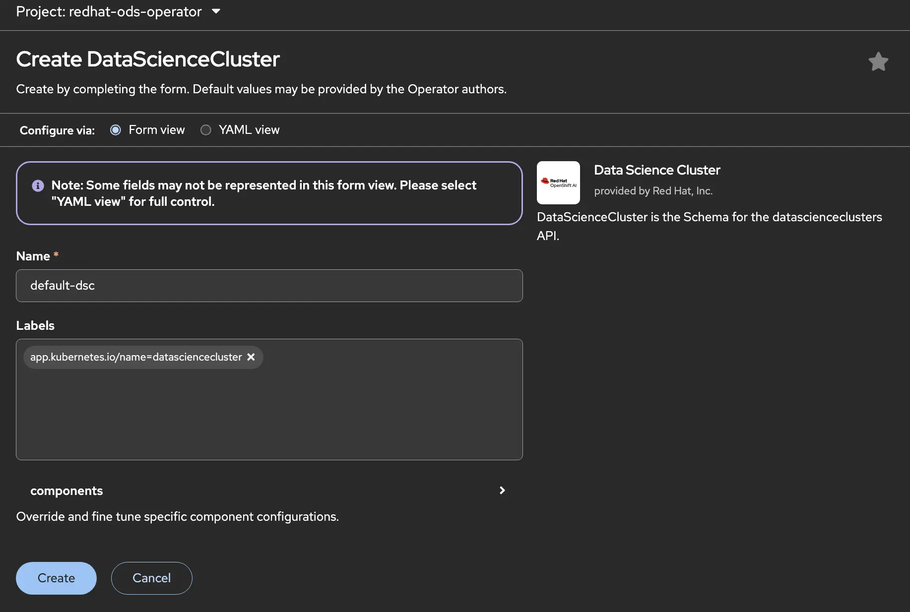Screen dimensions: 910x612
Task: Remove the app.kubernetes.io/name label chip
Action: (251, 357)
